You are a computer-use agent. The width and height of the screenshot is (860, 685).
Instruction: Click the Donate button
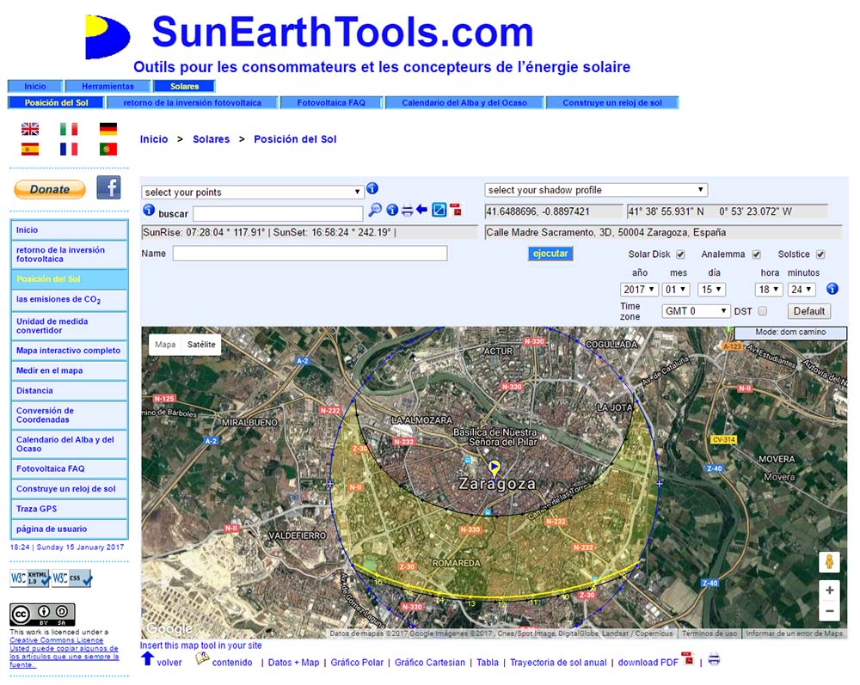[x=50, y=190]
